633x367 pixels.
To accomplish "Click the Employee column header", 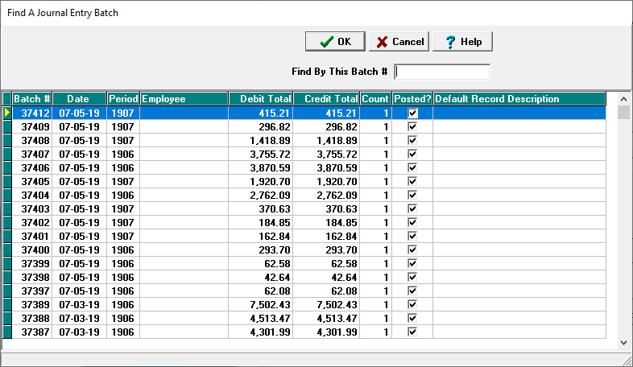I will tap(184, 99).
